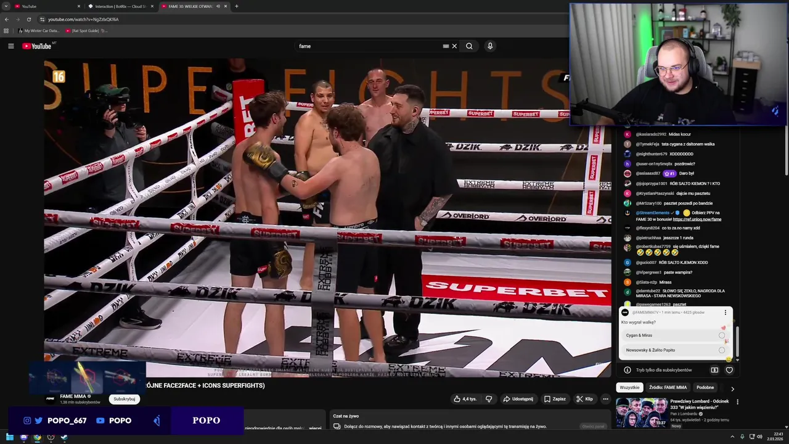This screenshot has height=444, width=789.
Task: Close the FAME 30 browser tab
Action: click(226, 6)
